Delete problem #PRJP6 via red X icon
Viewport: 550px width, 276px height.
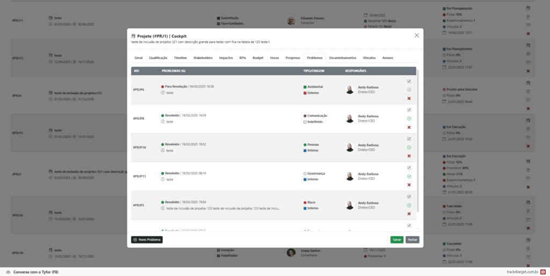409,99
